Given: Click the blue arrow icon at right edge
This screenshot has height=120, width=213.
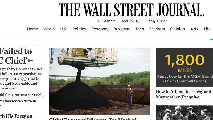Looking at the screenshot, I should (212, 39).
